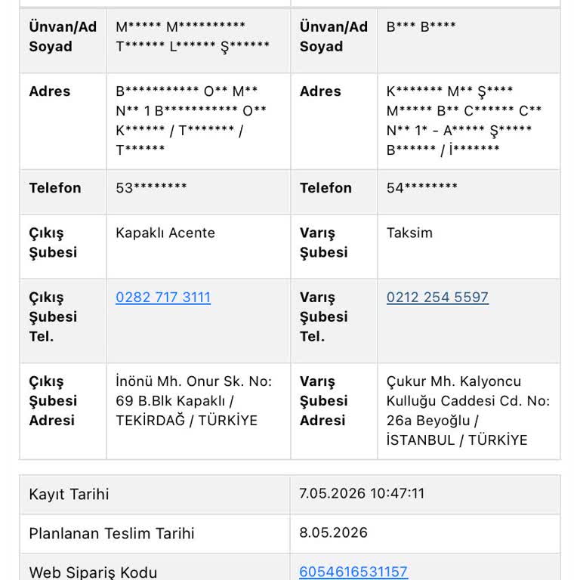The height and width of the screenshot is (580, 580).
Task: Click the Planlanan Teslim Tarihi label
Action: [x=111, y=533]
